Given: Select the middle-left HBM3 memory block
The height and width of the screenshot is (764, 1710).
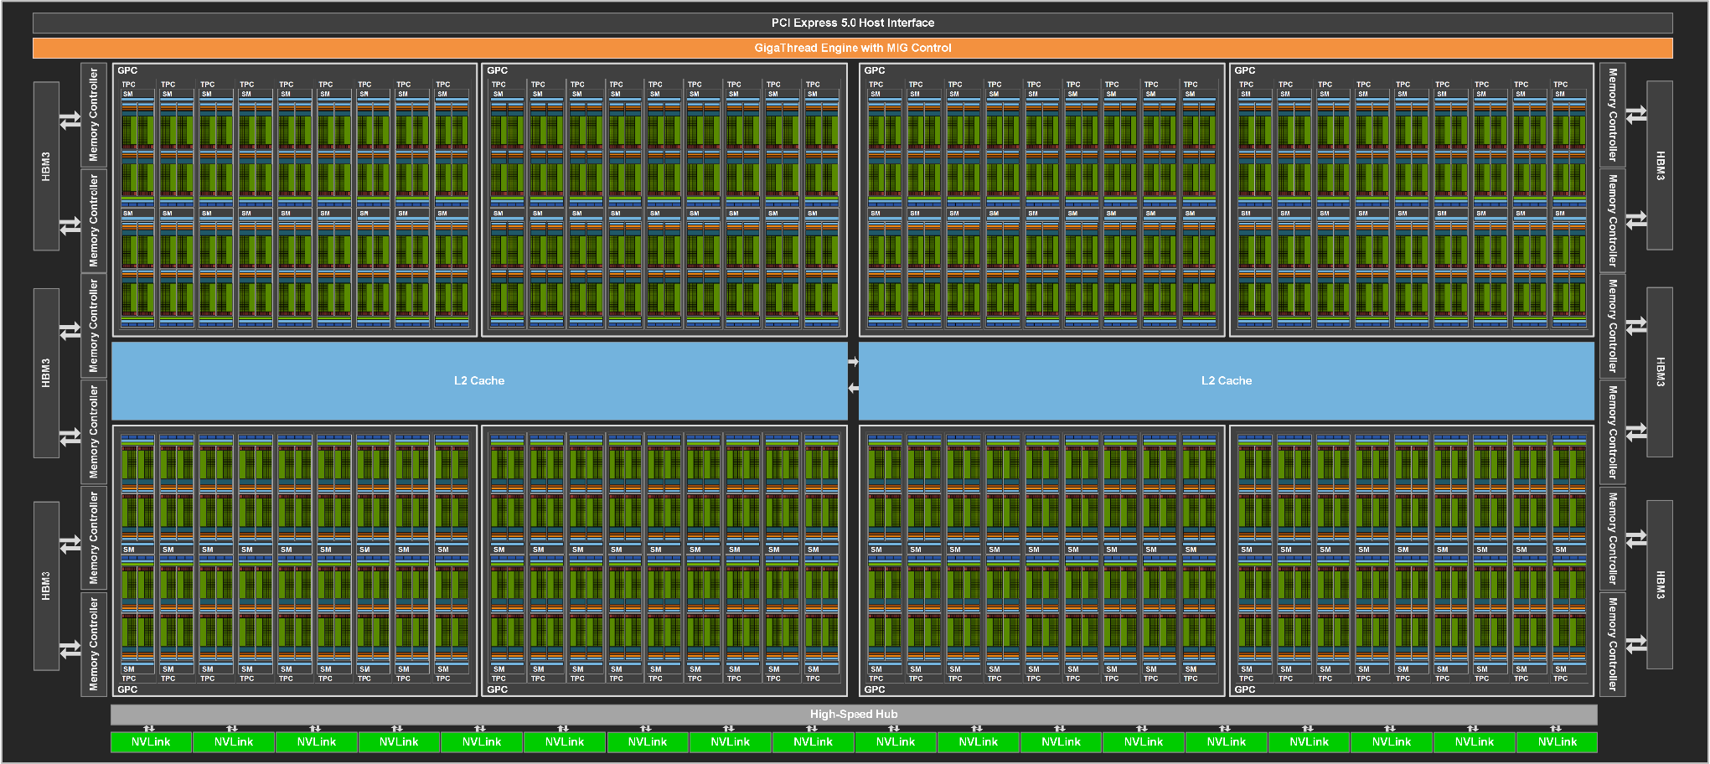Looking at the screenshot, I should point(46,373).
